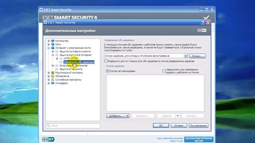Image resolution: width=255 pixels, height=143 pixels.
Task: Close the Дополнительные настройки dialog
Action: (x=208, y=23)
